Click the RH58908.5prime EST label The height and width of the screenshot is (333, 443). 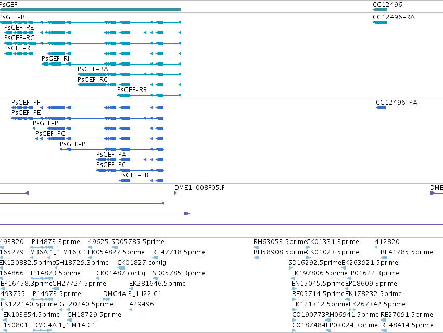click(280, 252)
